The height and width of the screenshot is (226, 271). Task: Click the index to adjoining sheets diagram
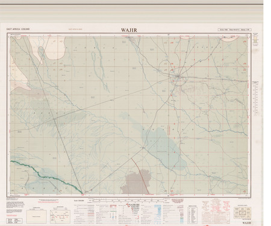tap(242, 213)
